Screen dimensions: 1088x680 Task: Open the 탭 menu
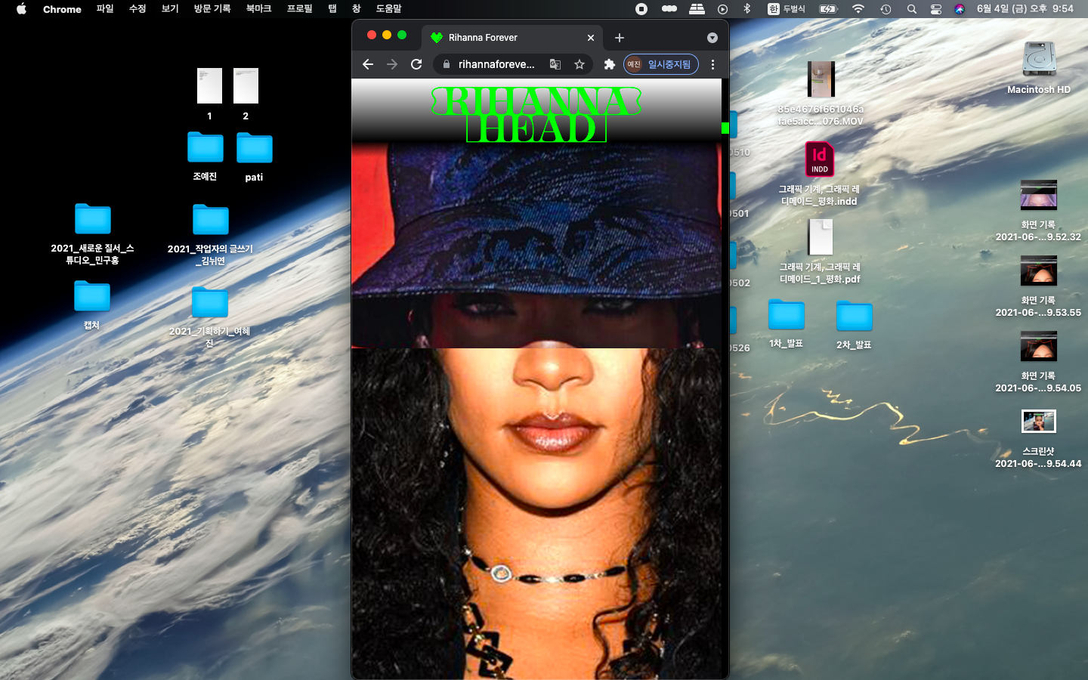pyautogui.click(x=332, y=9)
